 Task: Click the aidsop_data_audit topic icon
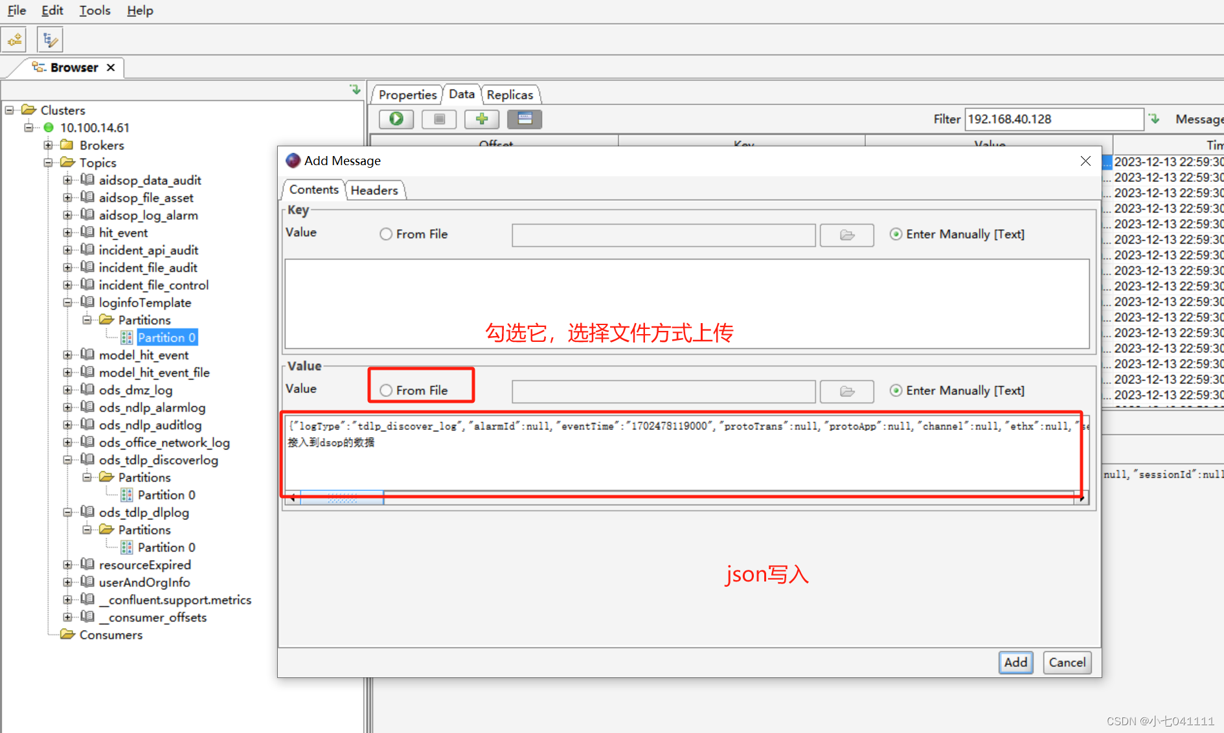coord(87,180)
